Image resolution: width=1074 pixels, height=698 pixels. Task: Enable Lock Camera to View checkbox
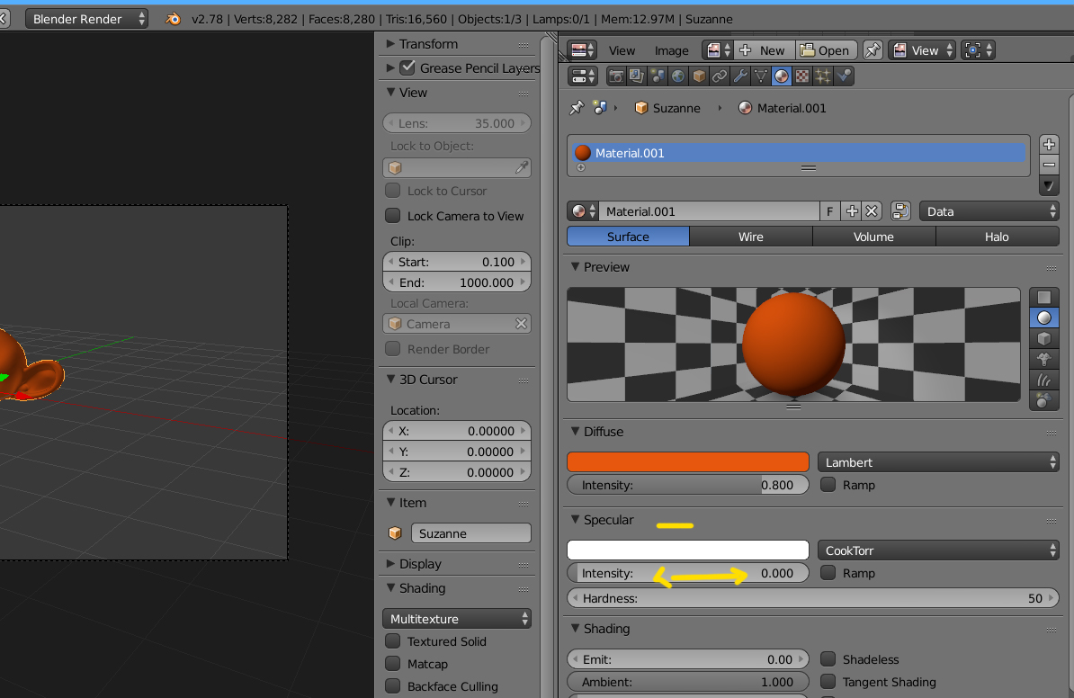(393, 216)
